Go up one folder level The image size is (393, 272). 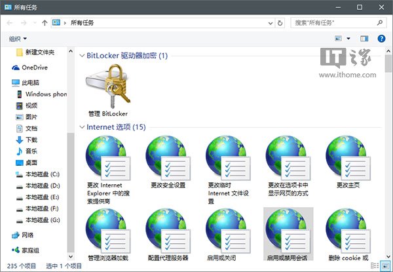click(45, 23)
